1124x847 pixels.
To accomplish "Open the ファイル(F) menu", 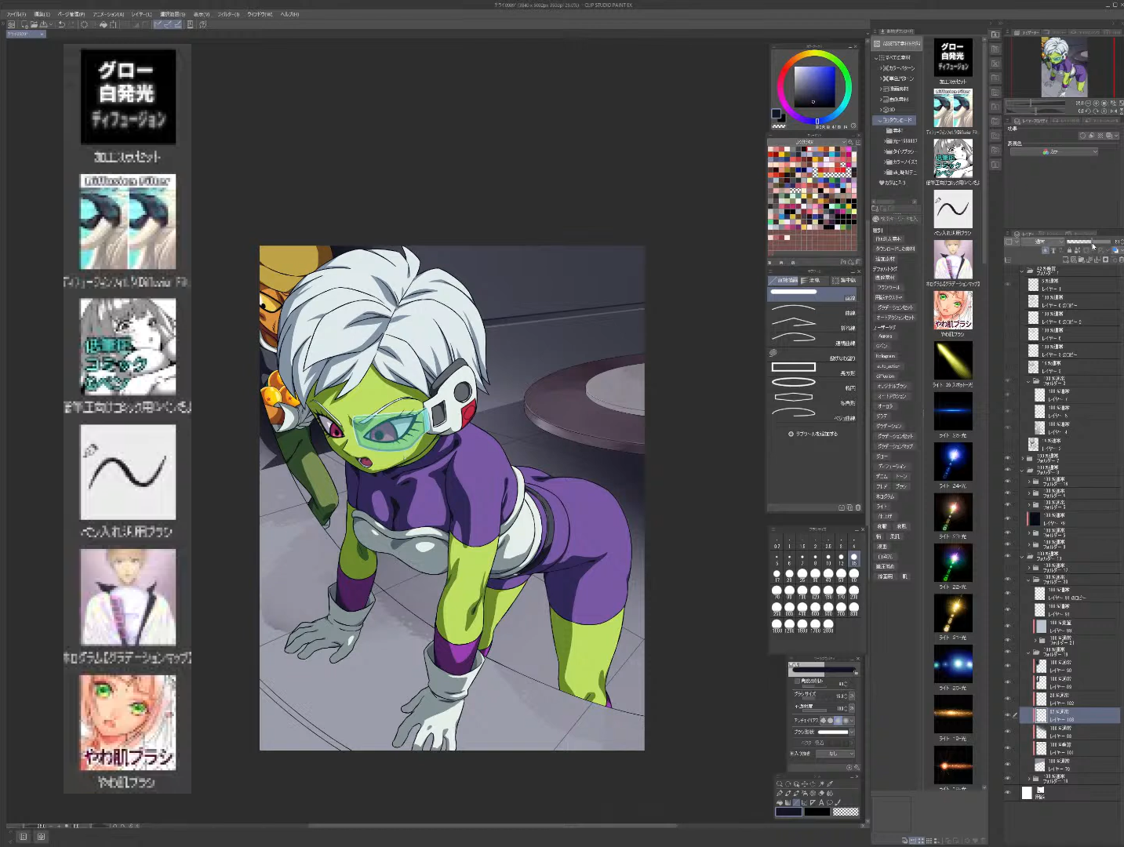I will pyautogui.click(x=16, y=14).
